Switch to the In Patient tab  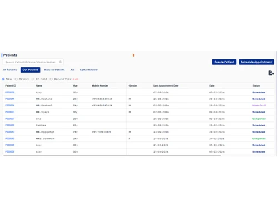click(x=10, y=70)
